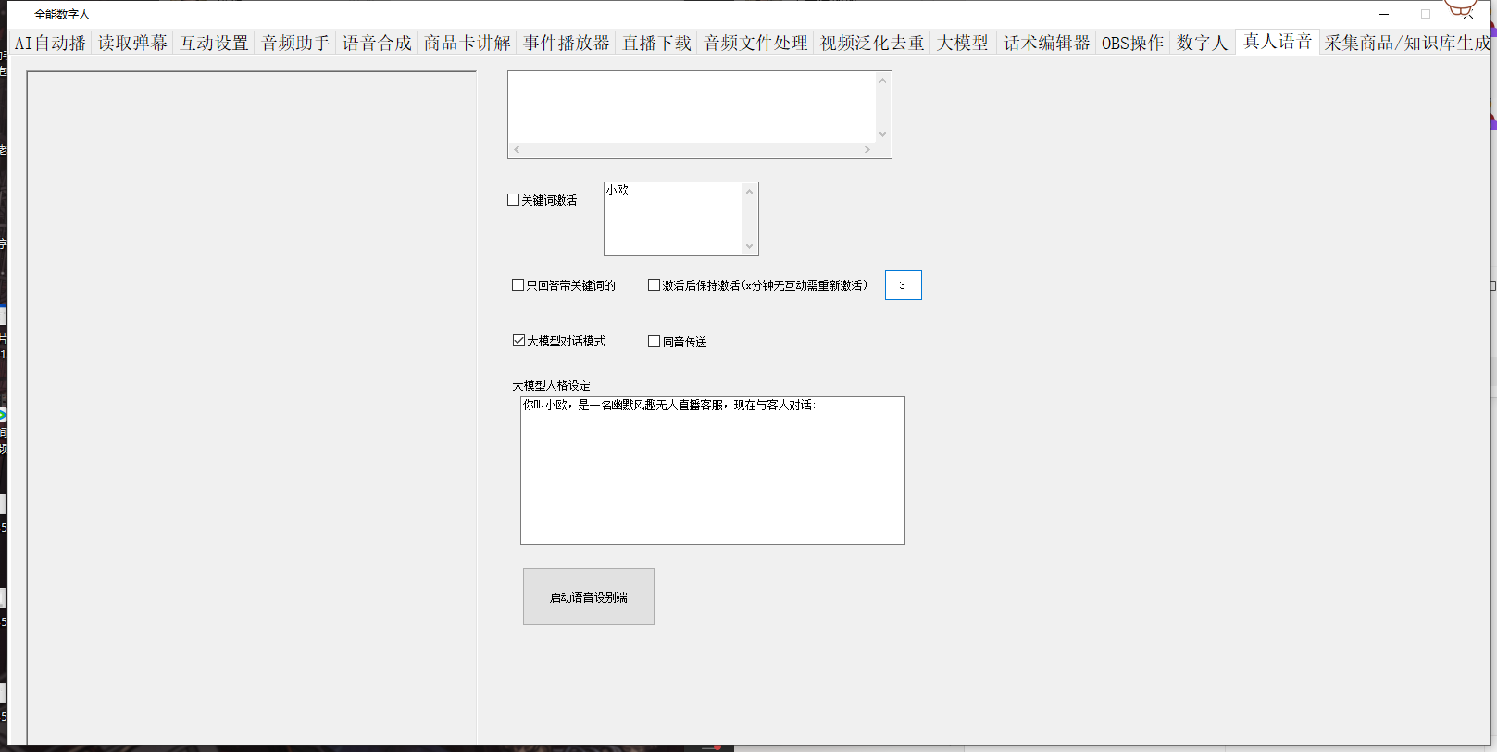Click keyword box scroll up arrow
Image resolution: width=1497 pixels, height=752 pixels.
[750, 192]
